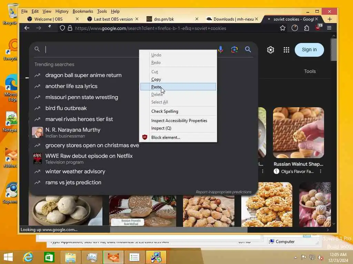Open the Recycle Bin desktop icon
Screen dimensions: 353x264
pos(11,14)
